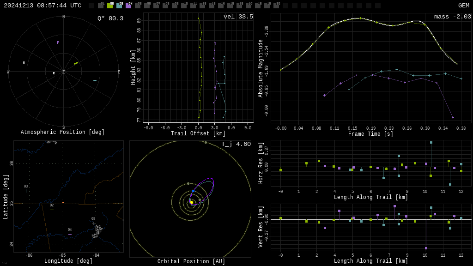Select the teal station 03 box

[119, 6]
